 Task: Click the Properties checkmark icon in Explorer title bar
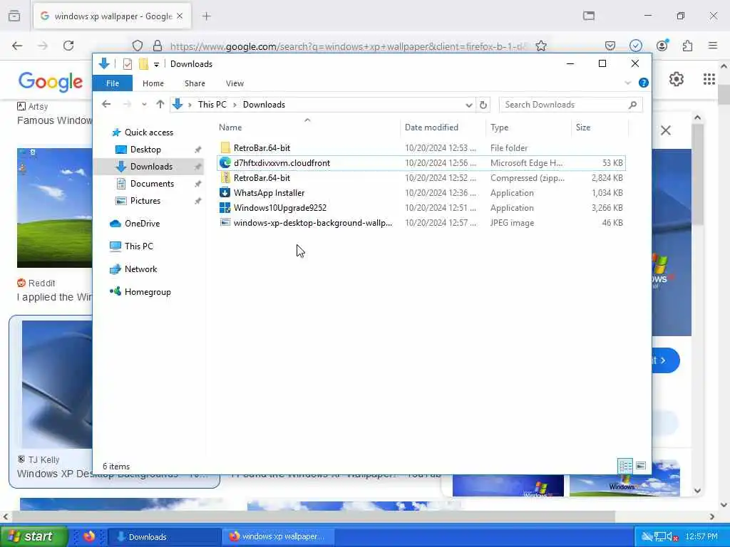pyautogui.click(x=127, y=64)
